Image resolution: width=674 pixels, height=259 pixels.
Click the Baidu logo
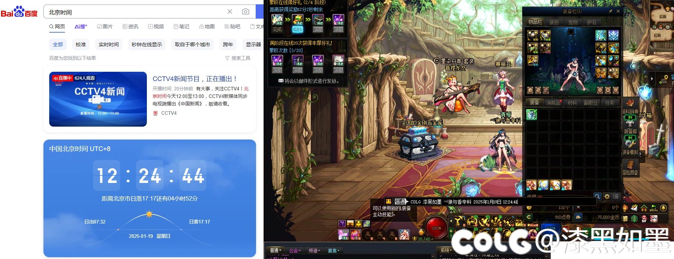(19, 12)
